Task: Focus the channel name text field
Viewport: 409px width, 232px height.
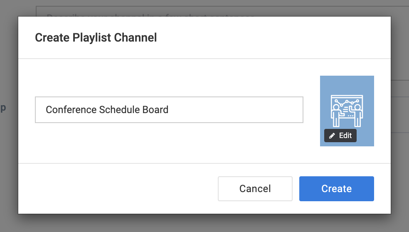Action: click(x=169, y=110)
